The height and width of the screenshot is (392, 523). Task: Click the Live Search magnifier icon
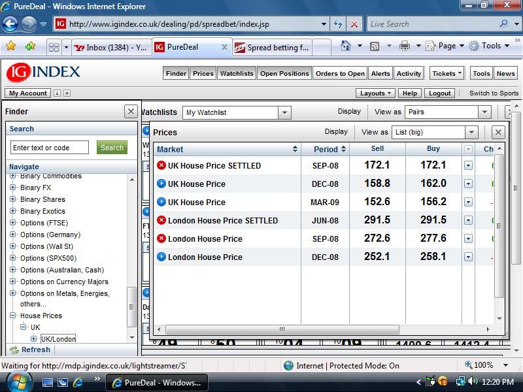503,24
